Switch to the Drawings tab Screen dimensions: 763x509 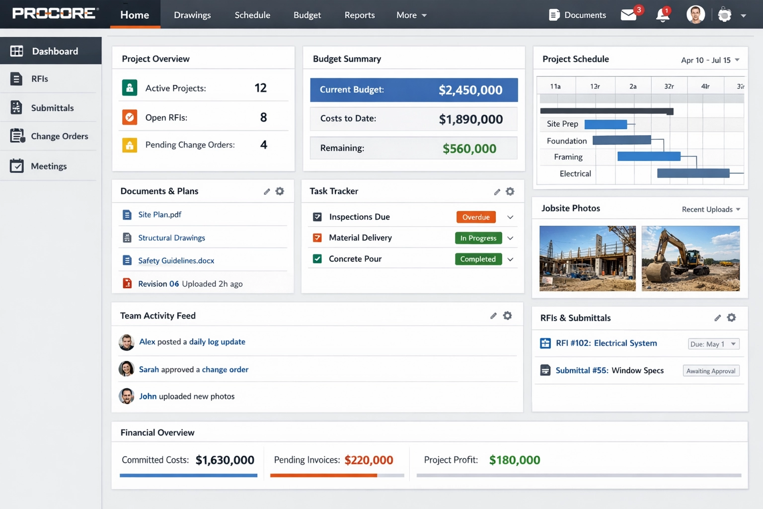[192, 15]
